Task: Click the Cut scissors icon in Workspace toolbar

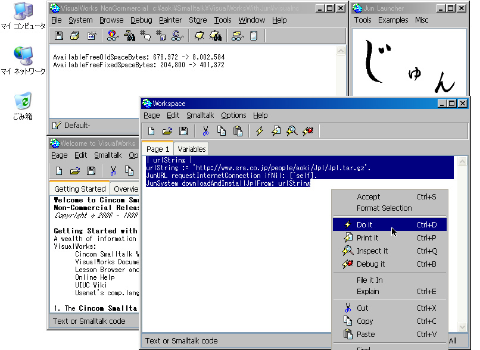Action: coord(205,131)
